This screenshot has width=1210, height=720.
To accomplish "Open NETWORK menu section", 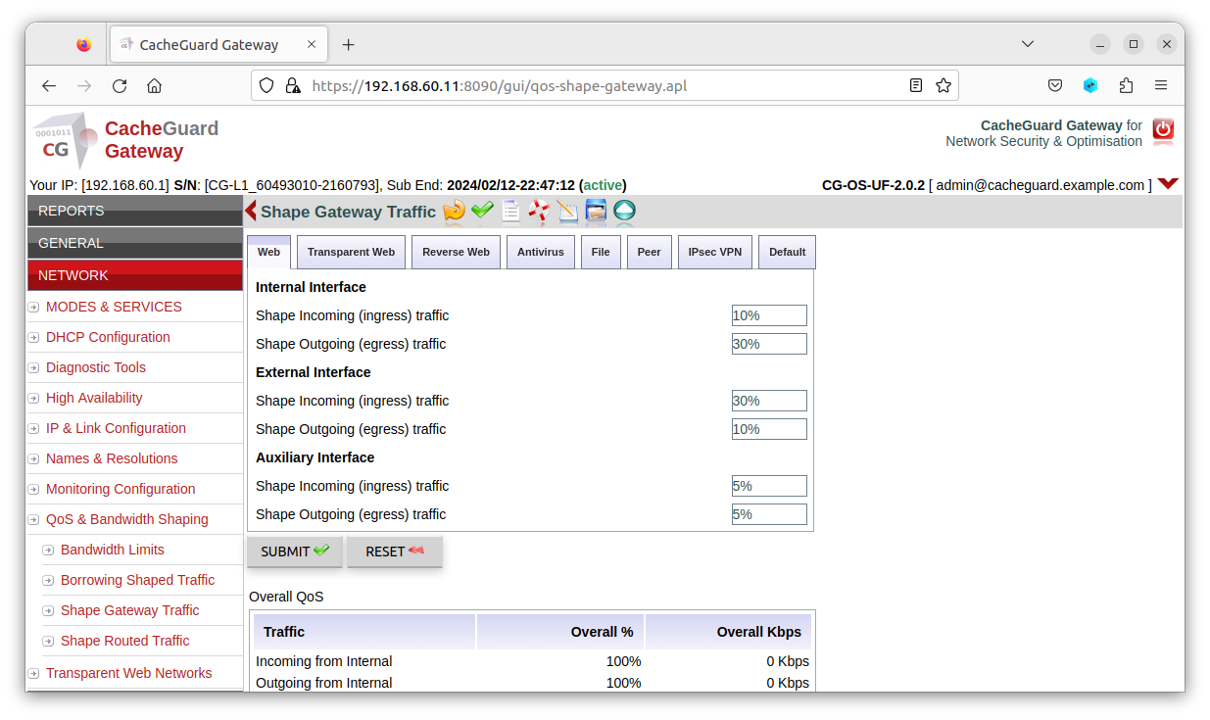I will [x=135, y=275].
